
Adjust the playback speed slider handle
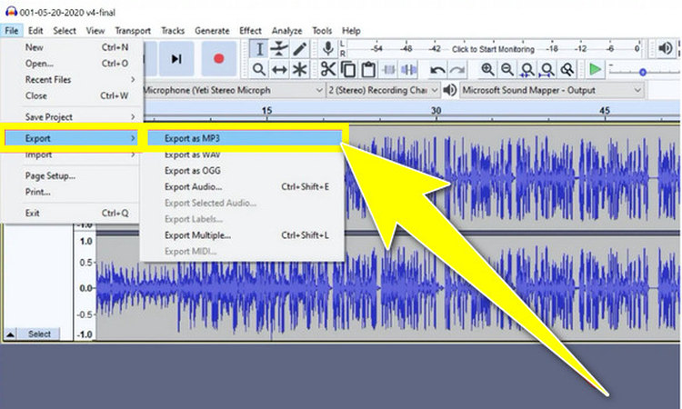click(x=643, y=72)
